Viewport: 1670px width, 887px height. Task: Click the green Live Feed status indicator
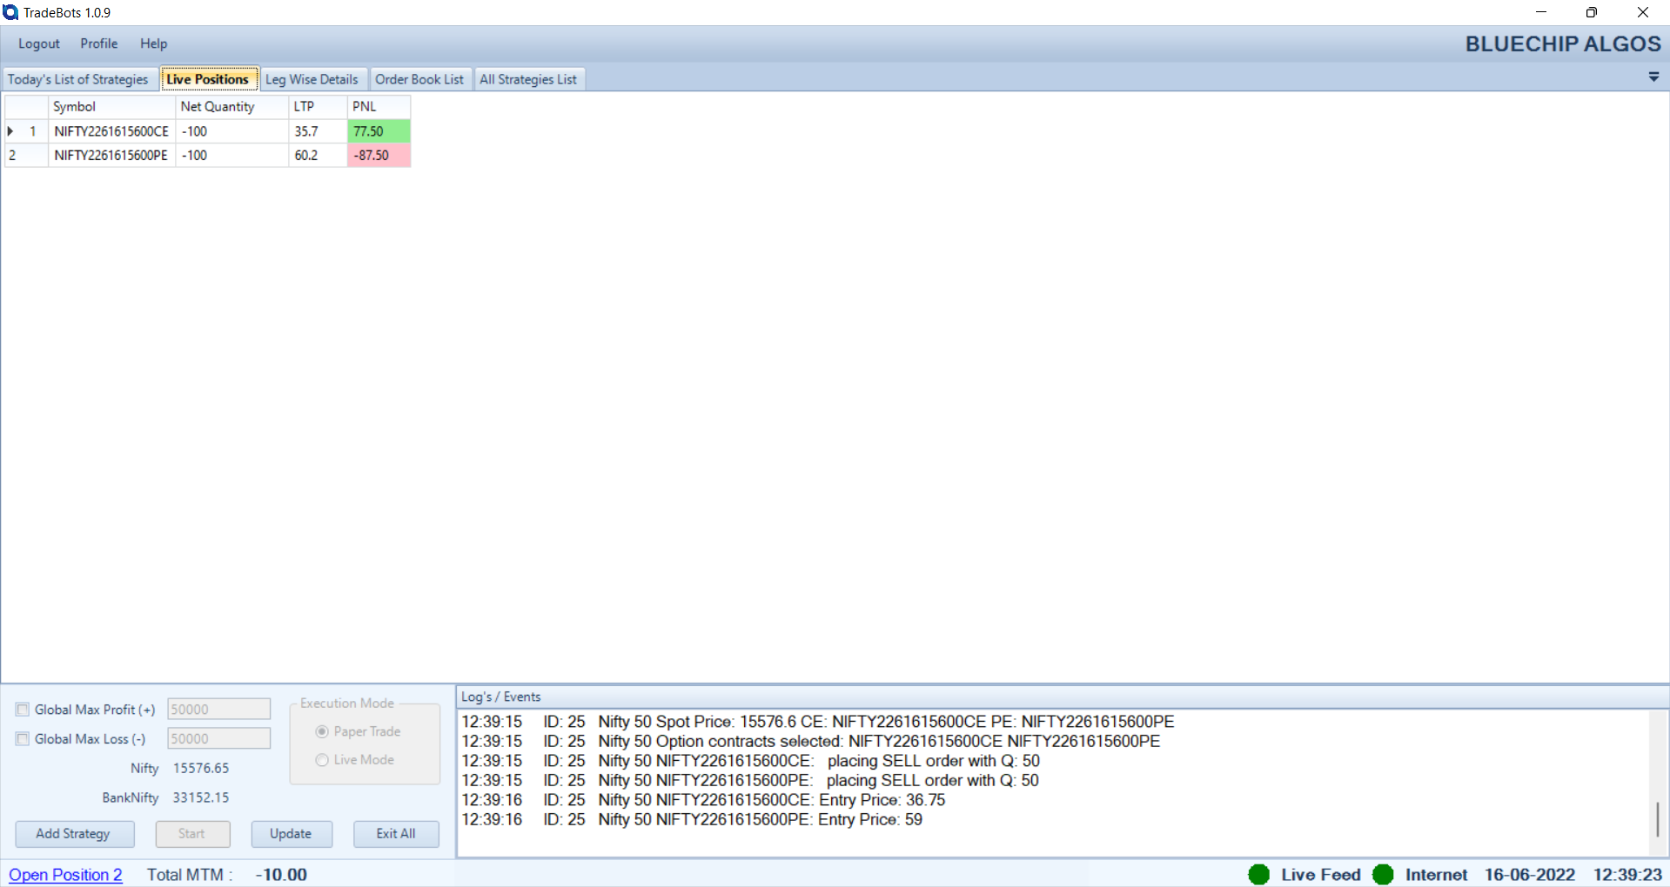click(x=1258, y=875)
